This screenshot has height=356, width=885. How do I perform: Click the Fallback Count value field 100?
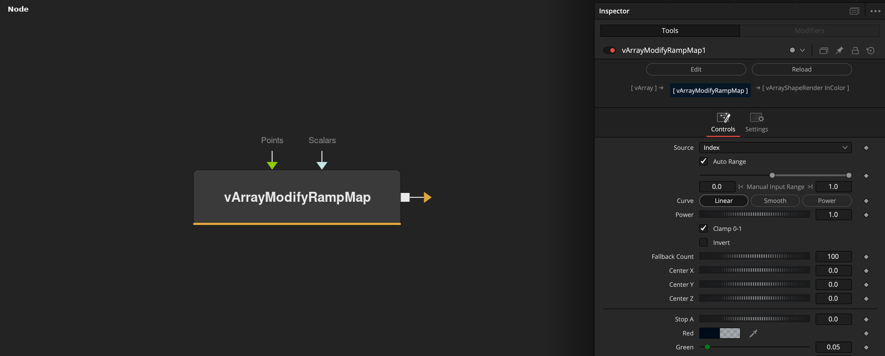pyautogui.click(x=834, y=256)
